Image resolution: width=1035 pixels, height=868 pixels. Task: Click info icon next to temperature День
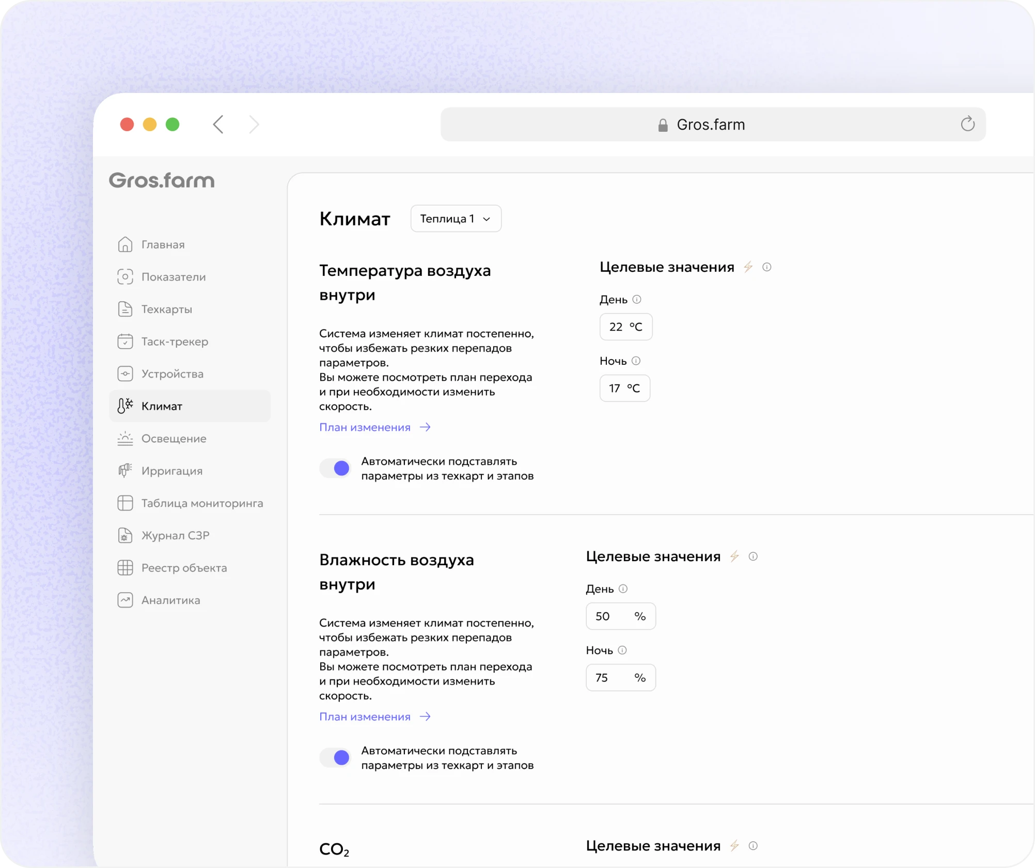pos(637,300)
